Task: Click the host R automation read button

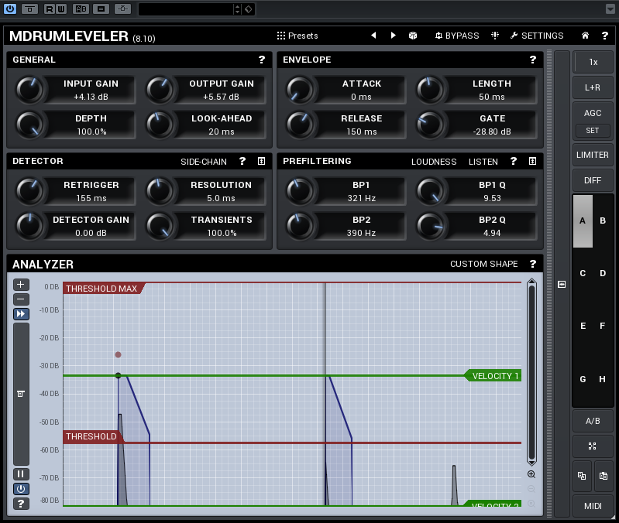Action: tap(50, 9)
